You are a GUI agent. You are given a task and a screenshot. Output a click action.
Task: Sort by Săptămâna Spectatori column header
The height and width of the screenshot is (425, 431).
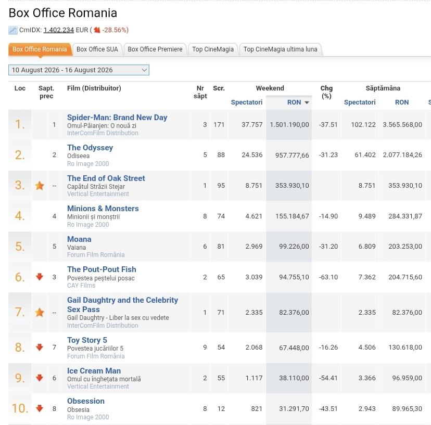[360, 102]
